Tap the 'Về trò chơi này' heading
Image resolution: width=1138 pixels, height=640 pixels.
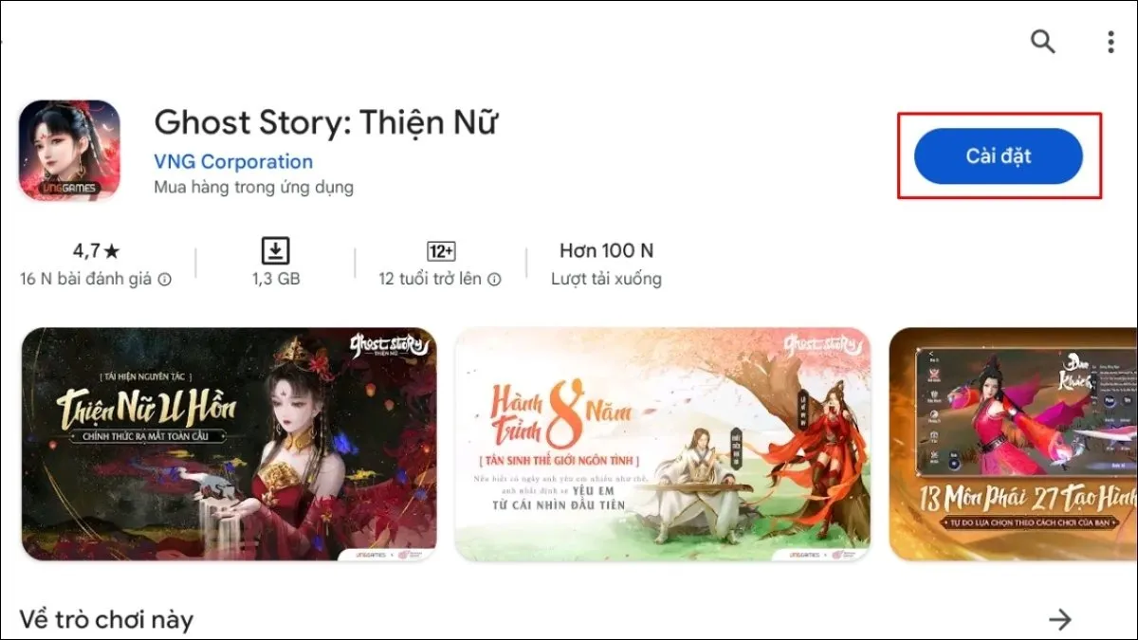point(106,620)
